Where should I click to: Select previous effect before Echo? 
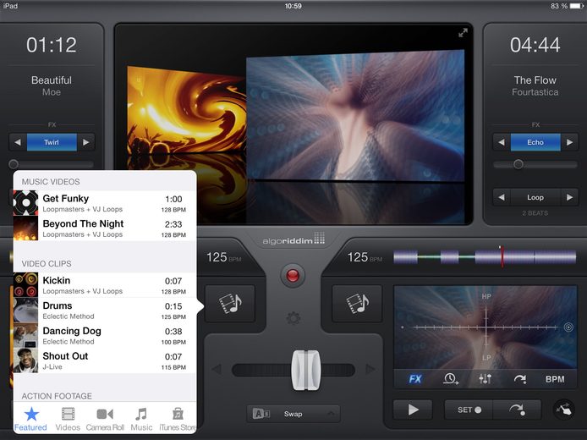click(502, 142)
